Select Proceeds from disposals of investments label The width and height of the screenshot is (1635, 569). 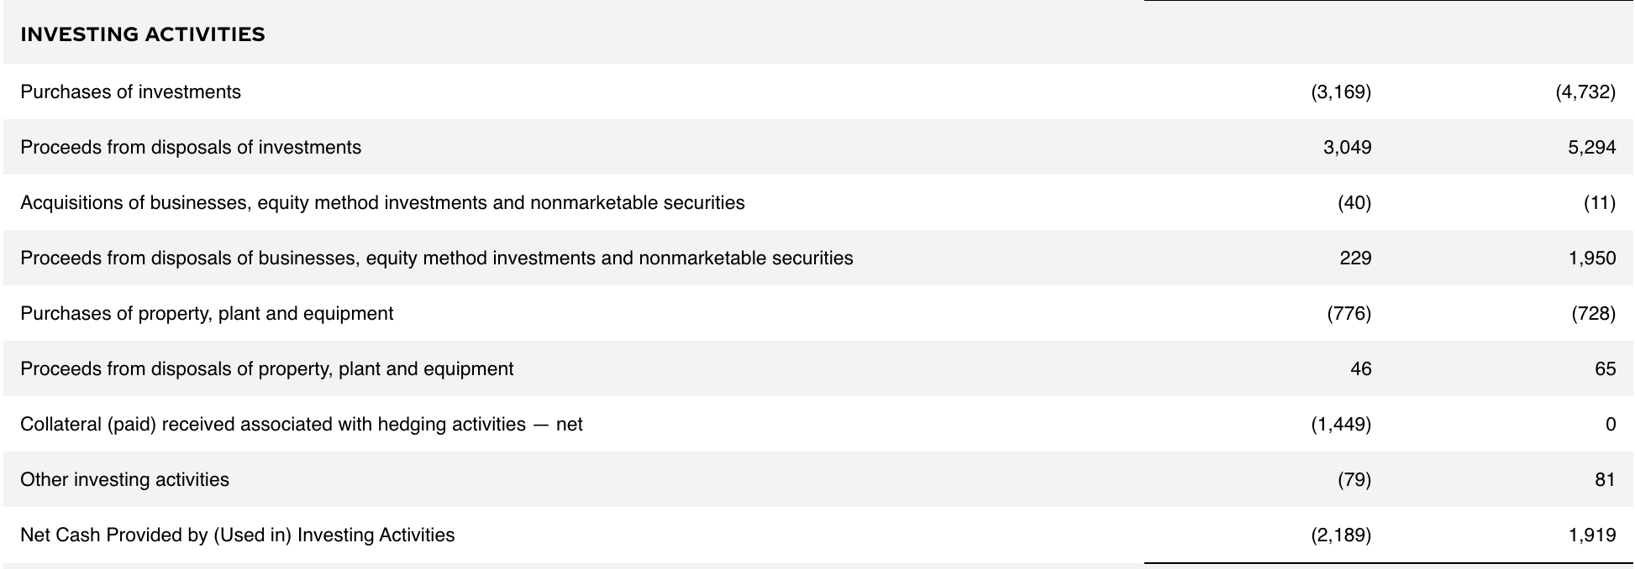tap(191, 147)
